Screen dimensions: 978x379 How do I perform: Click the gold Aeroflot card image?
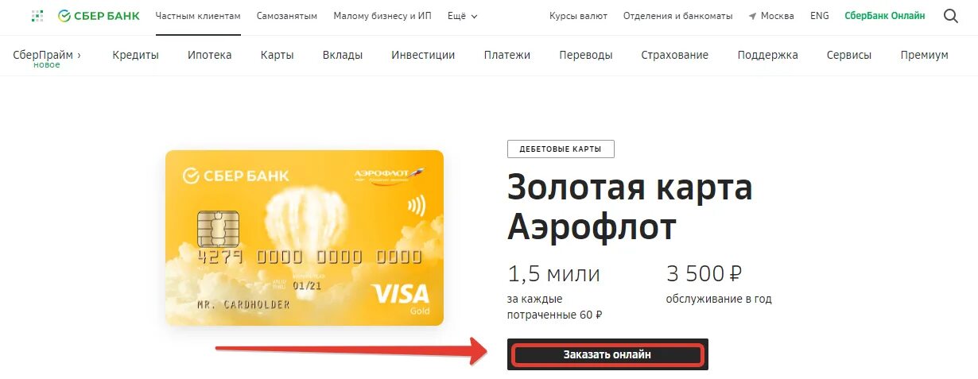click(305, 238)
